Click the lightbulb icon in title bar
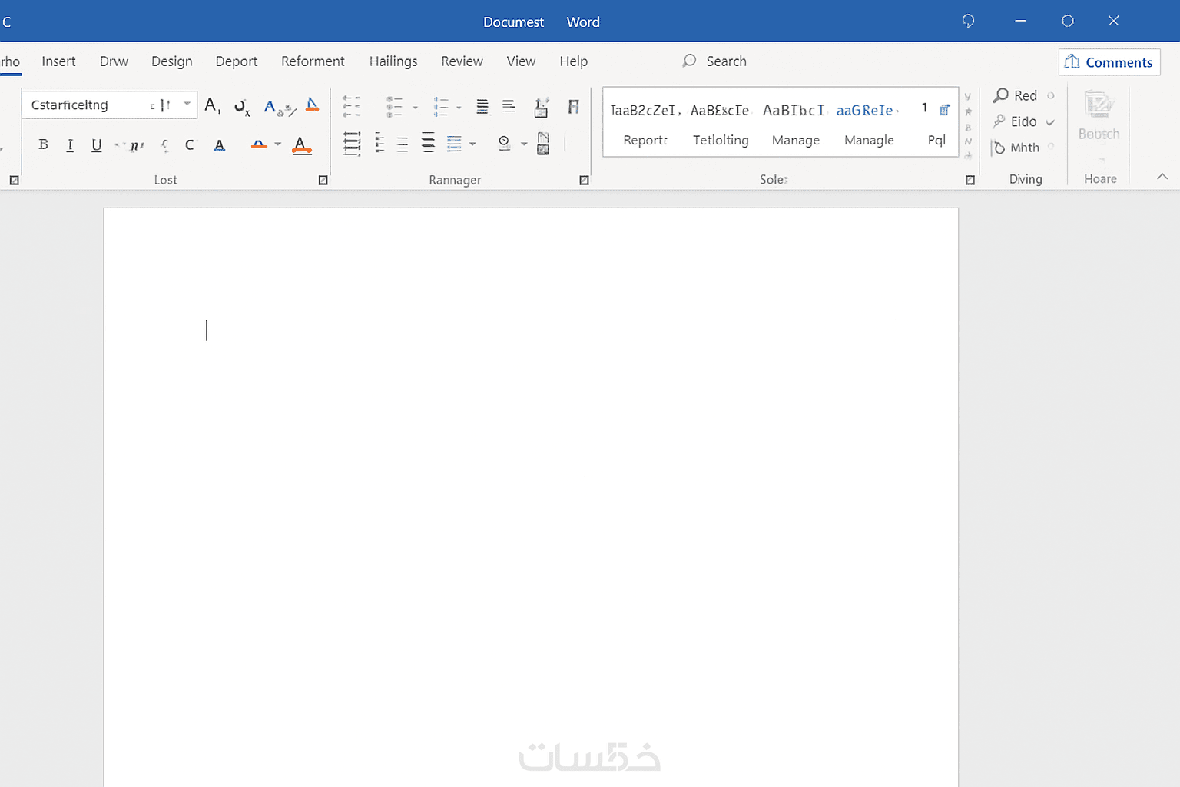Image resolution: width=1180 pixels, height=787 pixels. coord(968,21)
